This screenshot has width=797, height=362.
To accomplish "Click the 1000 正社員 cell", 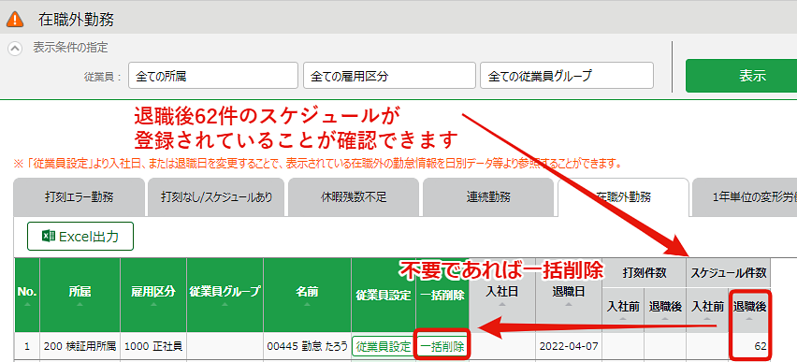I will tap(153, 347).
